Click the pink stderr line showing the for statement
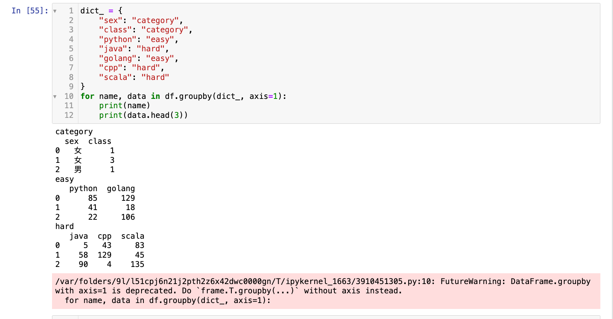613x319 pixels. 168,300
